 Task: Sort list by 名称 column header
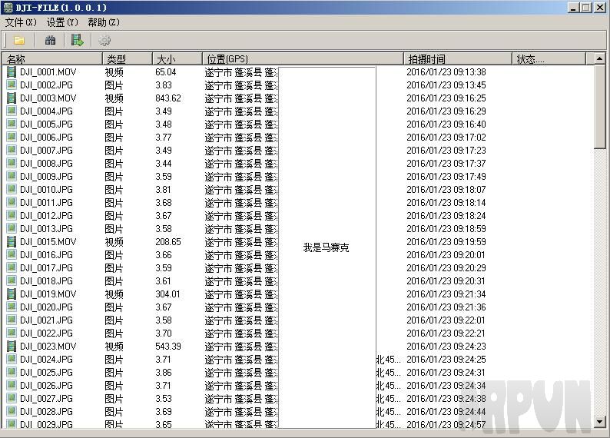52,59
